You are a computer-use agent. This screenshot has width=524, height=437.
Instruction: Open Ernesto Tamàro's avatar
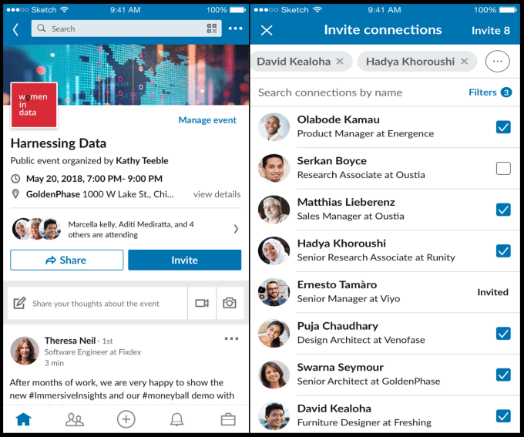tap(274, 292)
